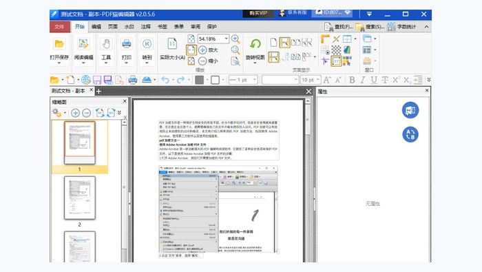Toggle Bold formatting
This screenshot has width=482, height=272.
tap(352, 80)
